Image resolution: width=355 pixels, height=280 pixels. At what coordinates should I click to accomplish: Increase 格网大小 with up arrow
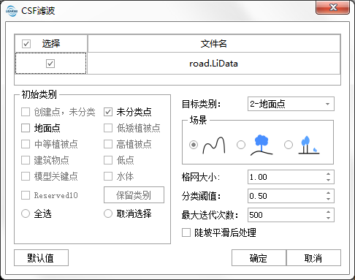pyautogui.click(x=329, y=174)
